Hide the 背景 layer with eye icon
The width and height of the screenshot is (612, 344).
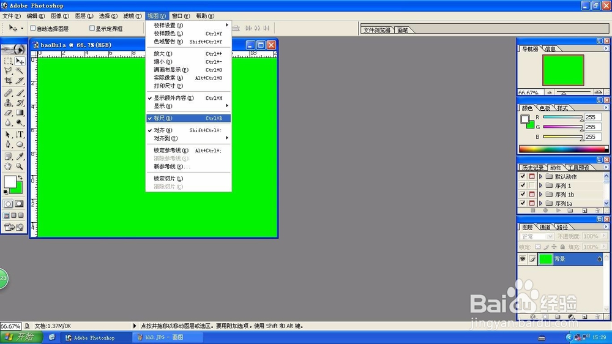(523, 259)
